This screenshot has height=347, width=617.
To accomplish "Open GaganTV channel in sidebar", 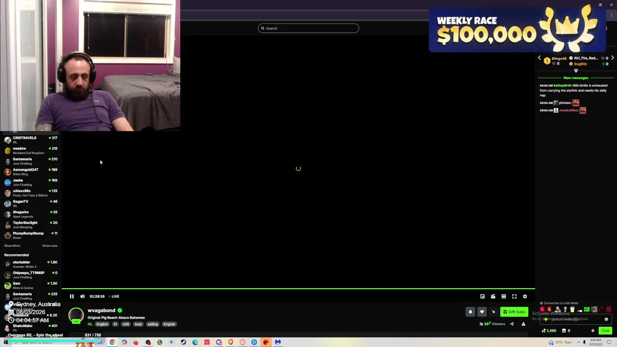I will [31, 203].
